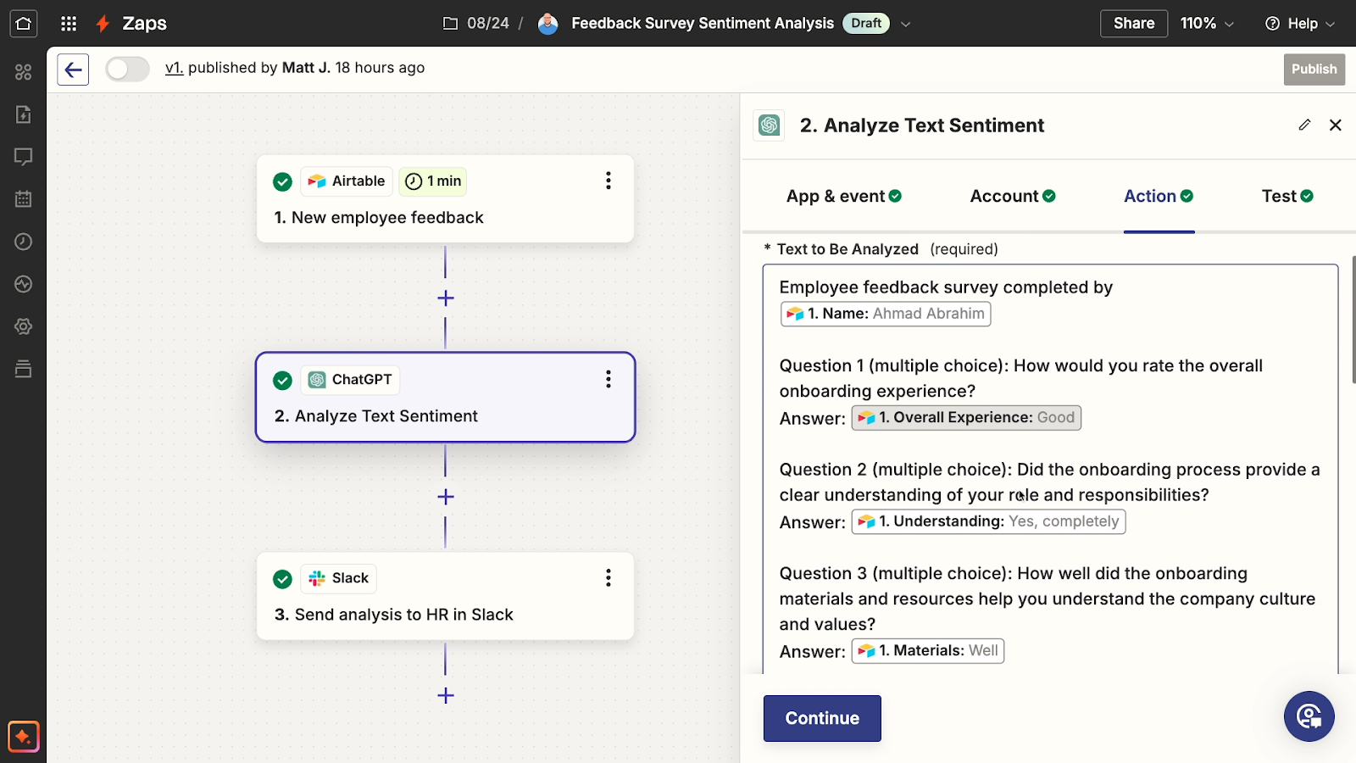Open the ChatGPT step three-dot menu

(x=608, y=379)
